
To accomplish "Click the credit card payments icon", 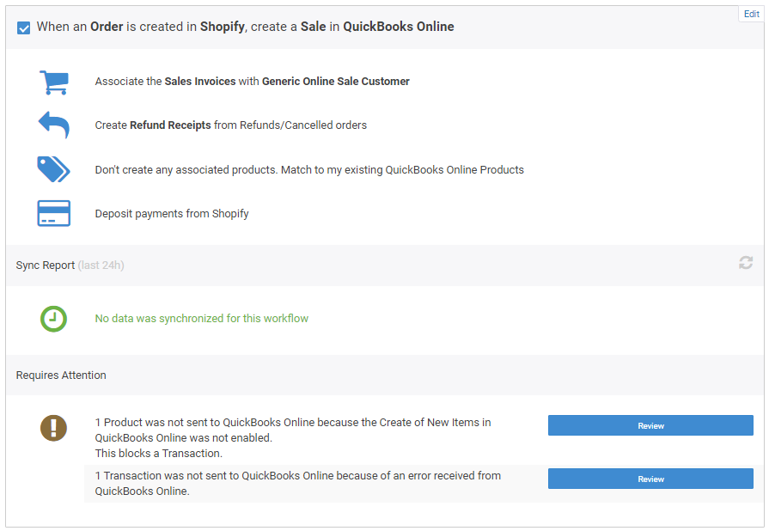I will click(54, 213).
